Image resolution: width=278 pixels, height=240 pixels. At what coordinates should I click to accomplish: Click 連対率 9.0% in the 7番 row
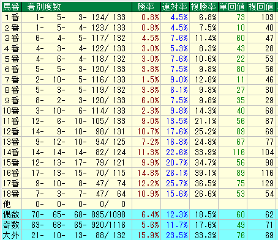(179, 80)
